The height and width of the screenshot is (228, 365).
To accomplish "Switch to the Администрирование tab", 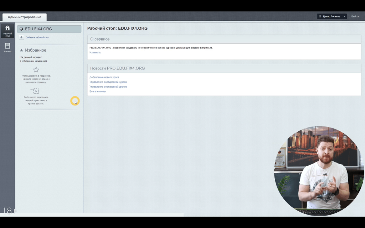I will click(25, 17).
